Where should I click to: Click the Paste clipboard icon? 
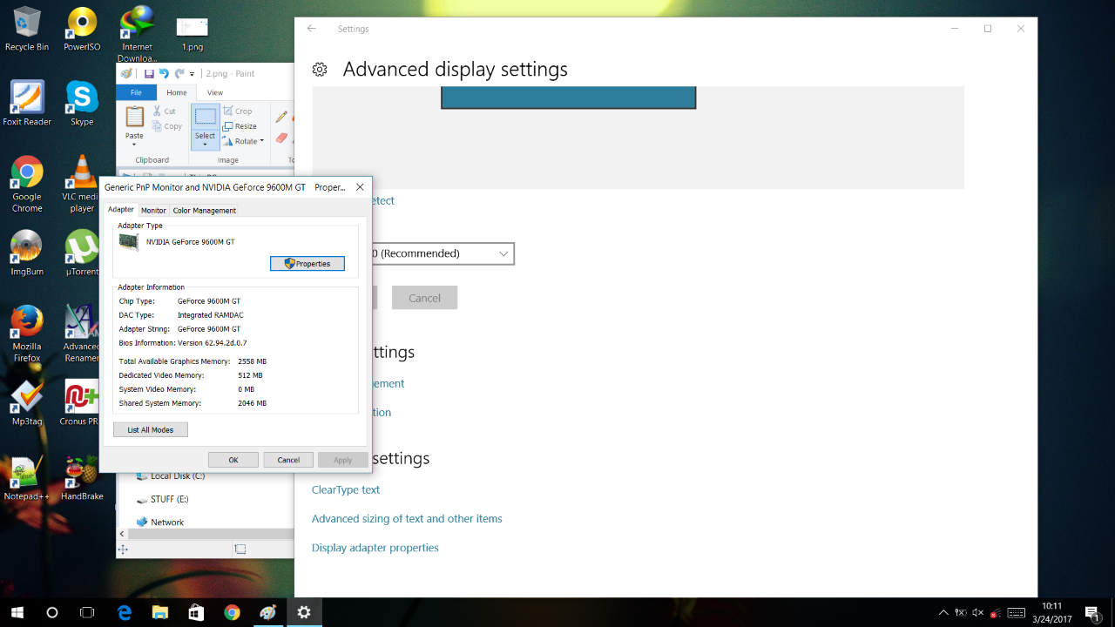[134, 117]
